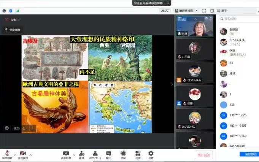This screenshot has width=259, height=162.
Task: Open the viewing-screen banner menu icon at top
Action: [x=168, y=3]
